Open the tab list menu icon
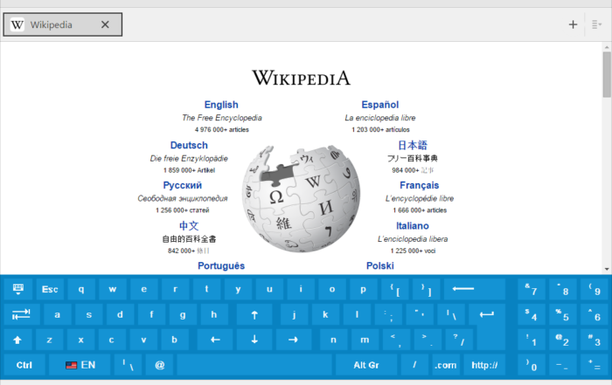Image resolution: width=612 pixels, height=385 pixels. 596,25
